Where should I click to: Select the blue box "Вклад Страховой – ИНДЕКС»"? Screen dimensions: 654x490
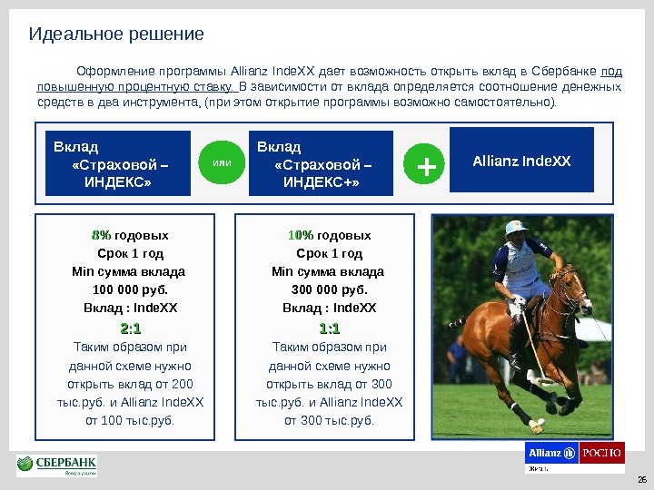tap(118, 163)
